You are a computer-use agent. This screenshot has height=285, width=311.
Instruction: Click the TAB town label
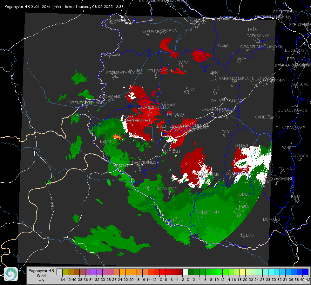point(225,132)
